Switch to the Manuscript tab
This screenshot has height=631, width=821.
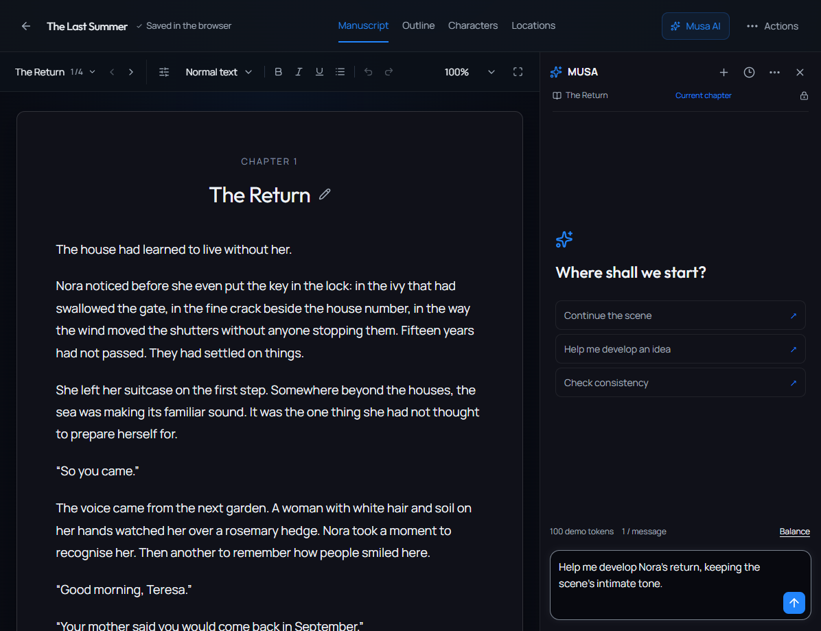(363, 25)
